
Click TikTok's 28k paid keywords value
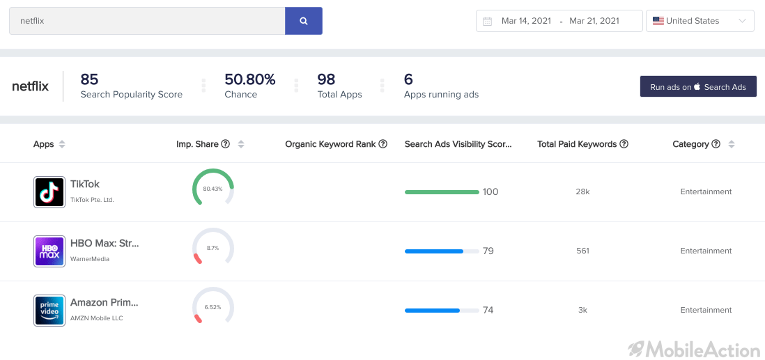click(x=582, y=191)
